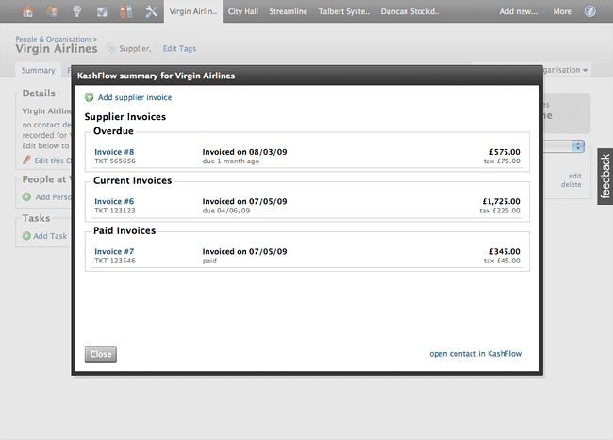Expand the More dropdown menu
613x440 pixels.
point(565,11)
